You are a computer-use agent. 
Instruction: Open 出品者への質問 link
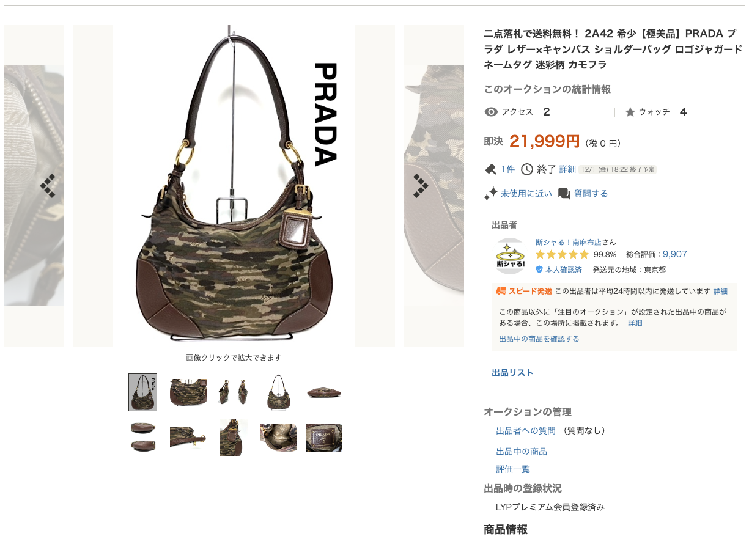526,431
